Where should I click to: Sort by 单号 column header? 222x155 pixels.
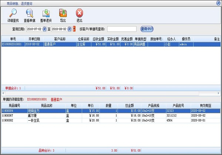pos(13,39)
